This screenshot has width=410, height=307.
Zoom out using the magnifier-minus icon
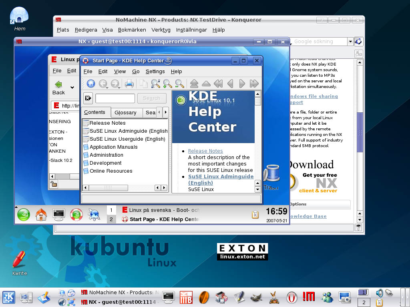(x=179, y=84)
